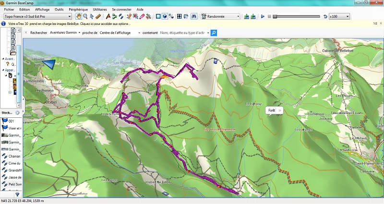Select the Zoom magnifier tool
The image size is (384, 204).
pyautogui.click(x=85, y=16)
